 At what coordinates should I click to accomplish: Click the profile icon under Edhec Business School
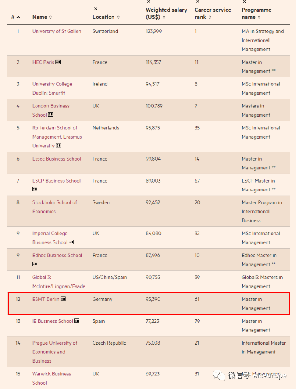(x=35, y=264)
